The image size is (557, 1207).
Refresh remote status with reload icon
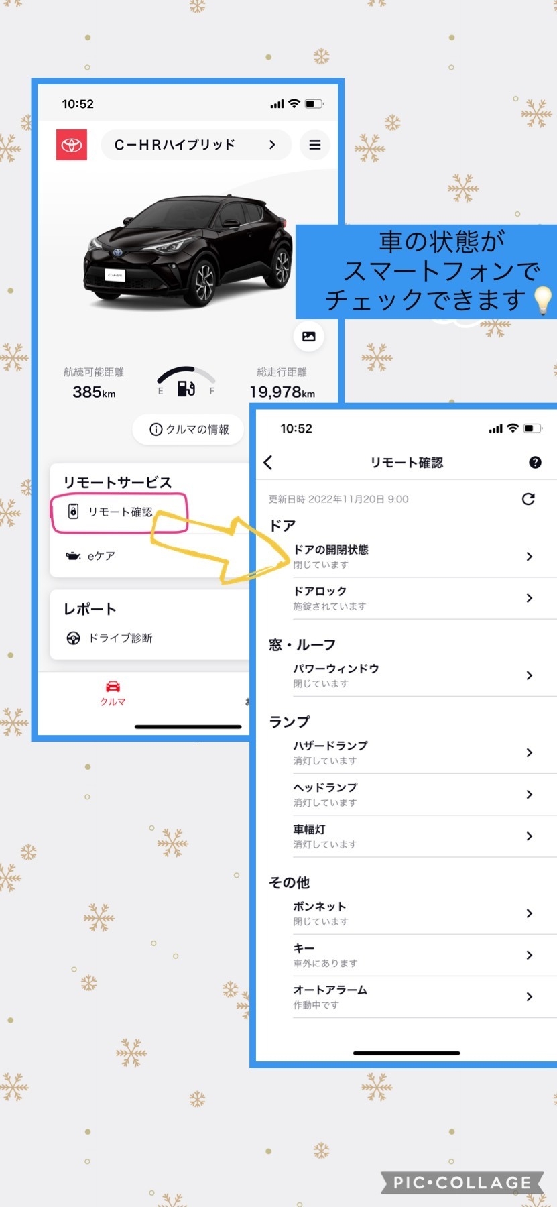pos(528,499)
